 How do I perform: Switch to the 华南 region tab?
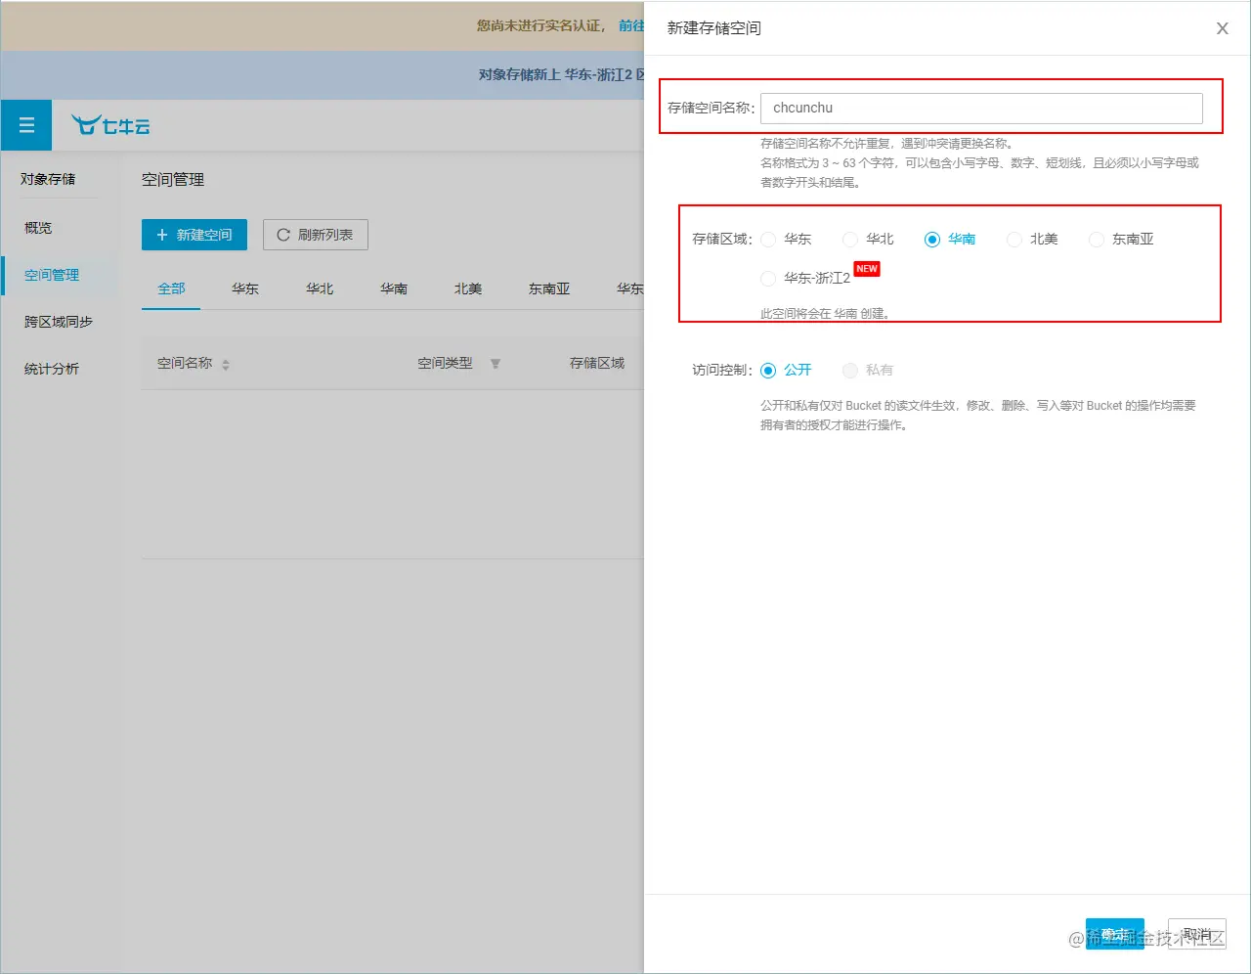[x=394, y=288]
